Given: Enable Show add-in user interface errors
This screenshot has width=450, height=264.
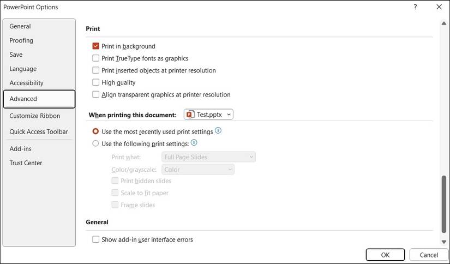Looking at the screenshot, I should (x=96, y=239).
